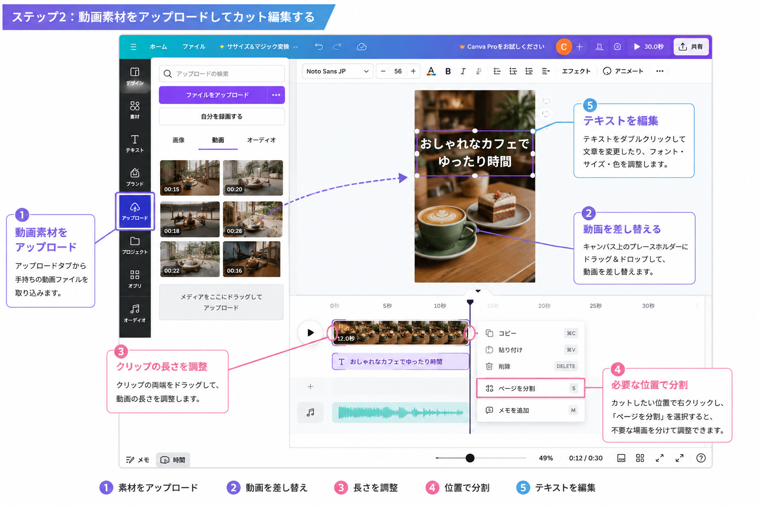The width and height of the screenshot is (759, 506).
Task: Open the アプリ sidebar panel
Action: click(x=135, y=279)
